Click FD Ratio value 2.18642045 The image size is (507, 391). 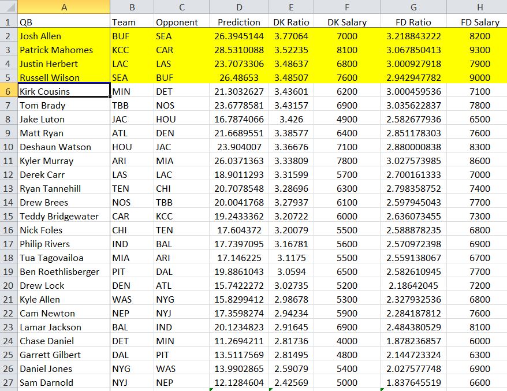pos(413,285)
